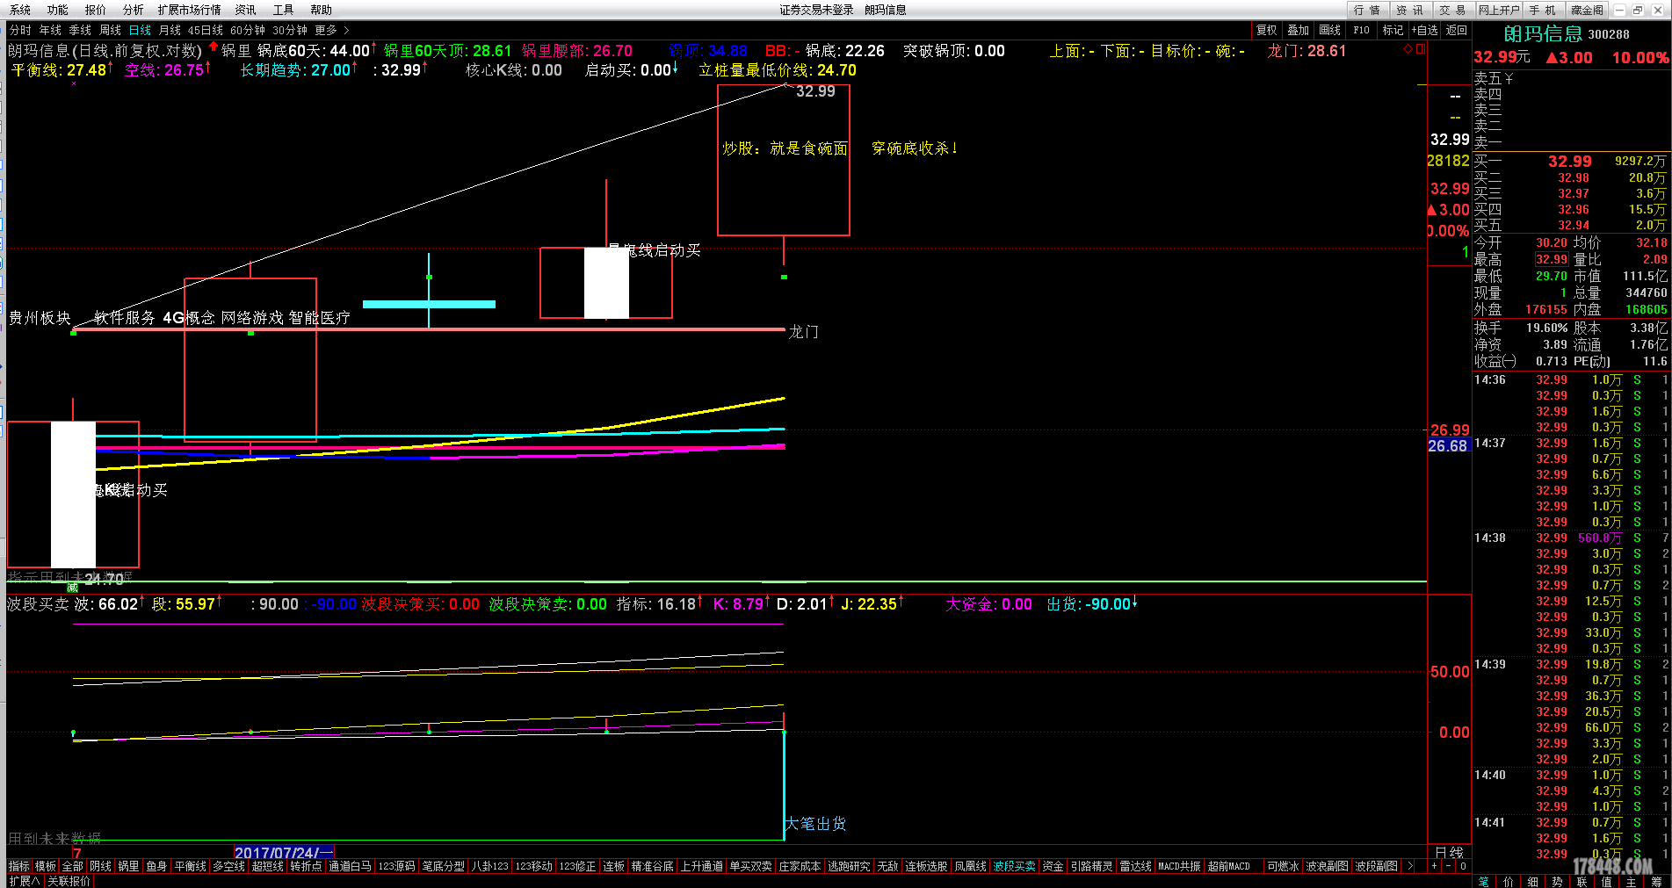Select the 主 tab at bottom right
This screenshot has height=888, width=1672.
tap(1632, 881)
